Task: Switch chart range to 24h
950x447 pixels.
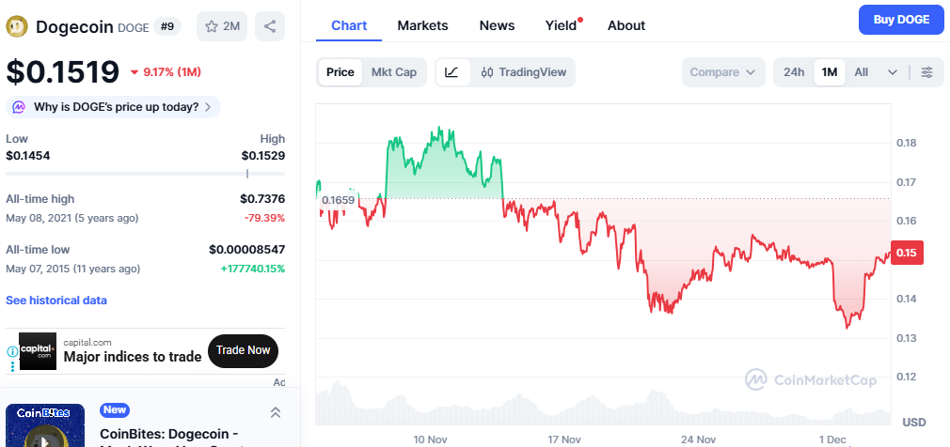Action: pos(794,72)
